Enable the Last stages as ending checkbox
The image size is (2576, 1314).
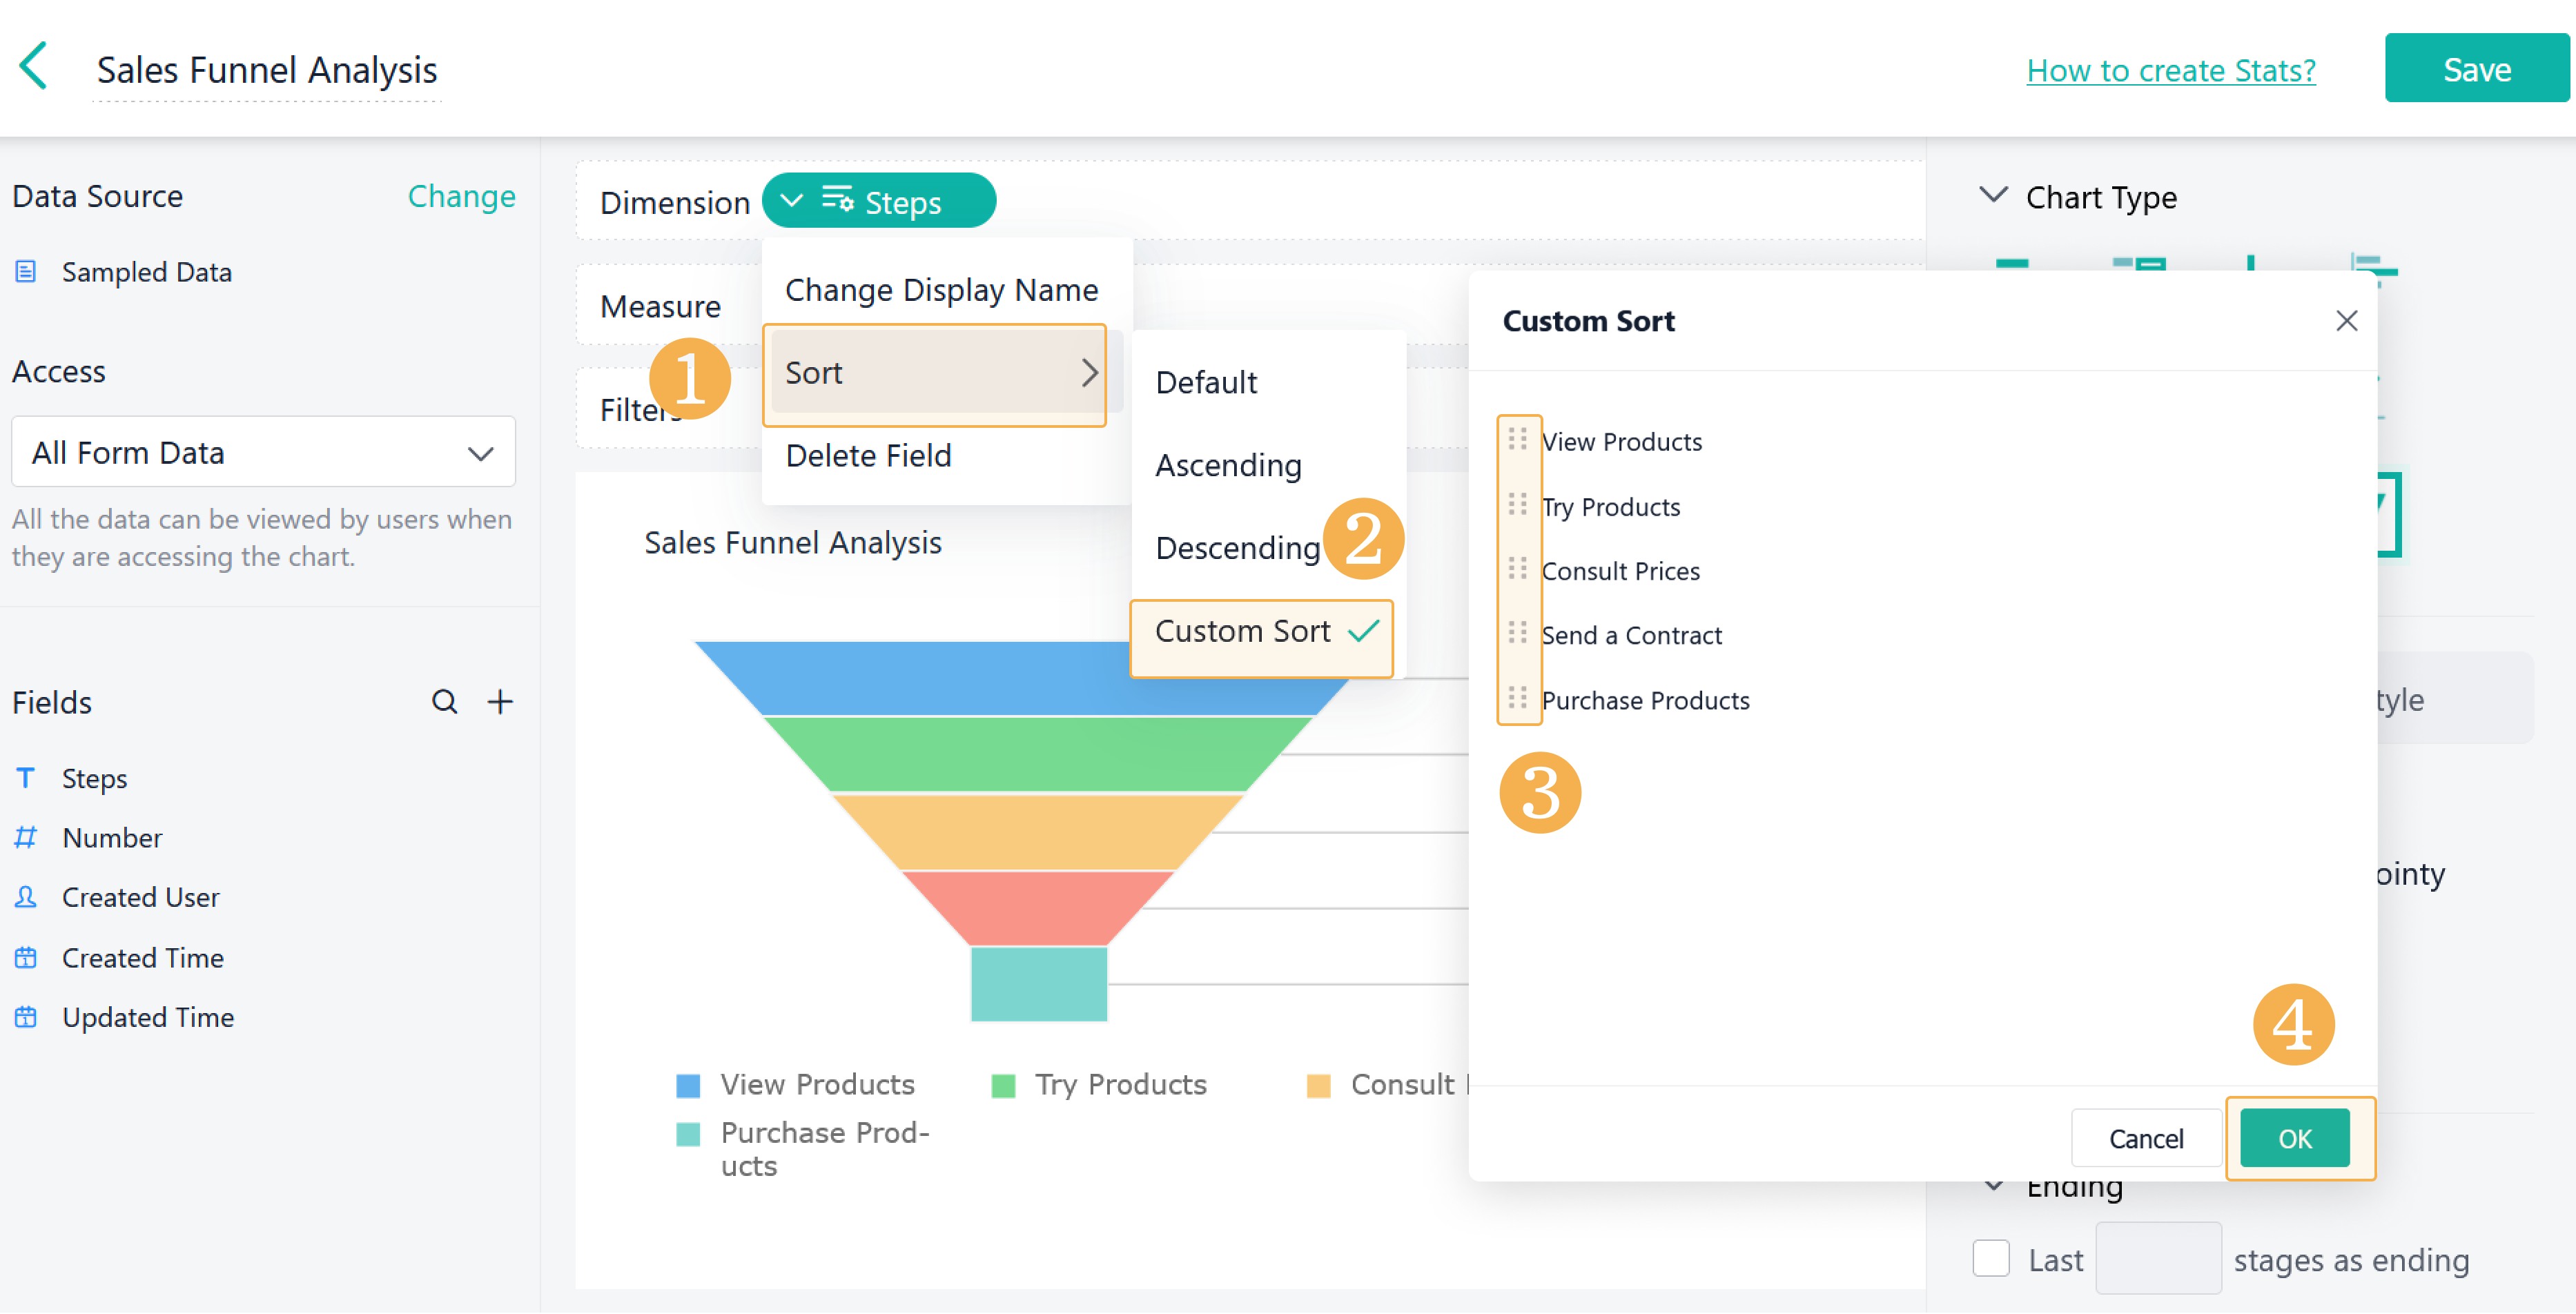(1990, 1259)
